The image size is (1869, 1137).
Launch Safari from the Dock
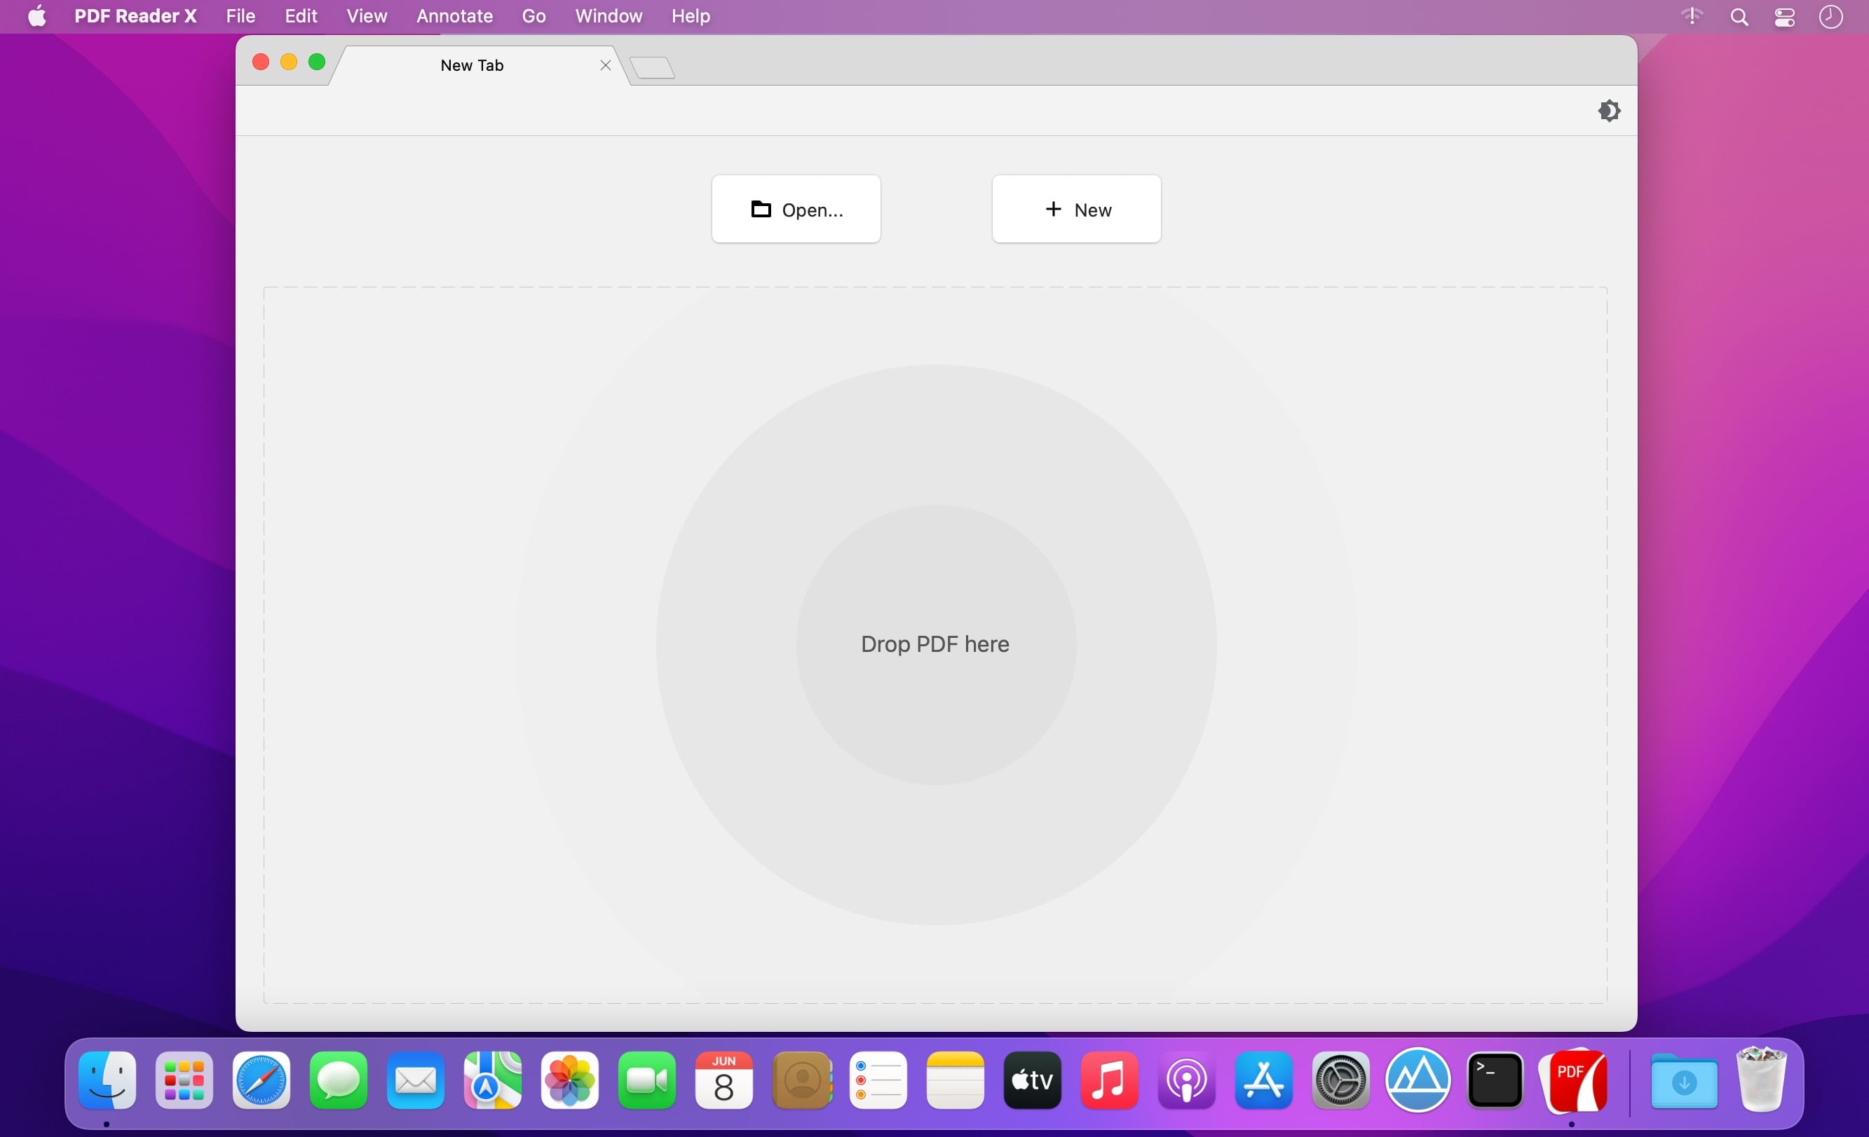261,1080
